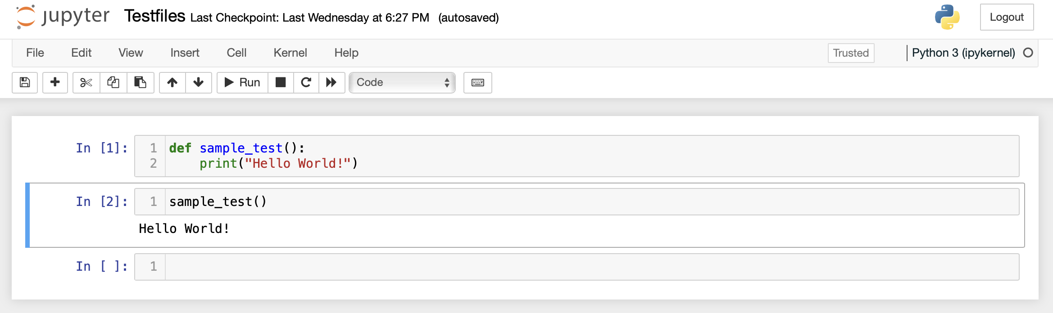Save the notebook with the floppy disk icon

[25, 82]
